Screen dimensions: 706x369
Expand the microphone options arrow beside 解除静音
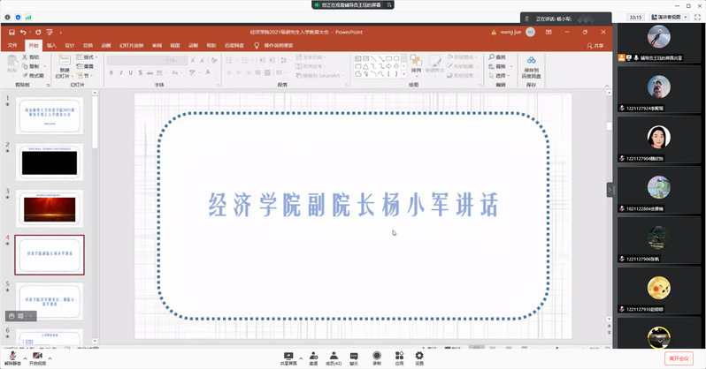(25, 358)
